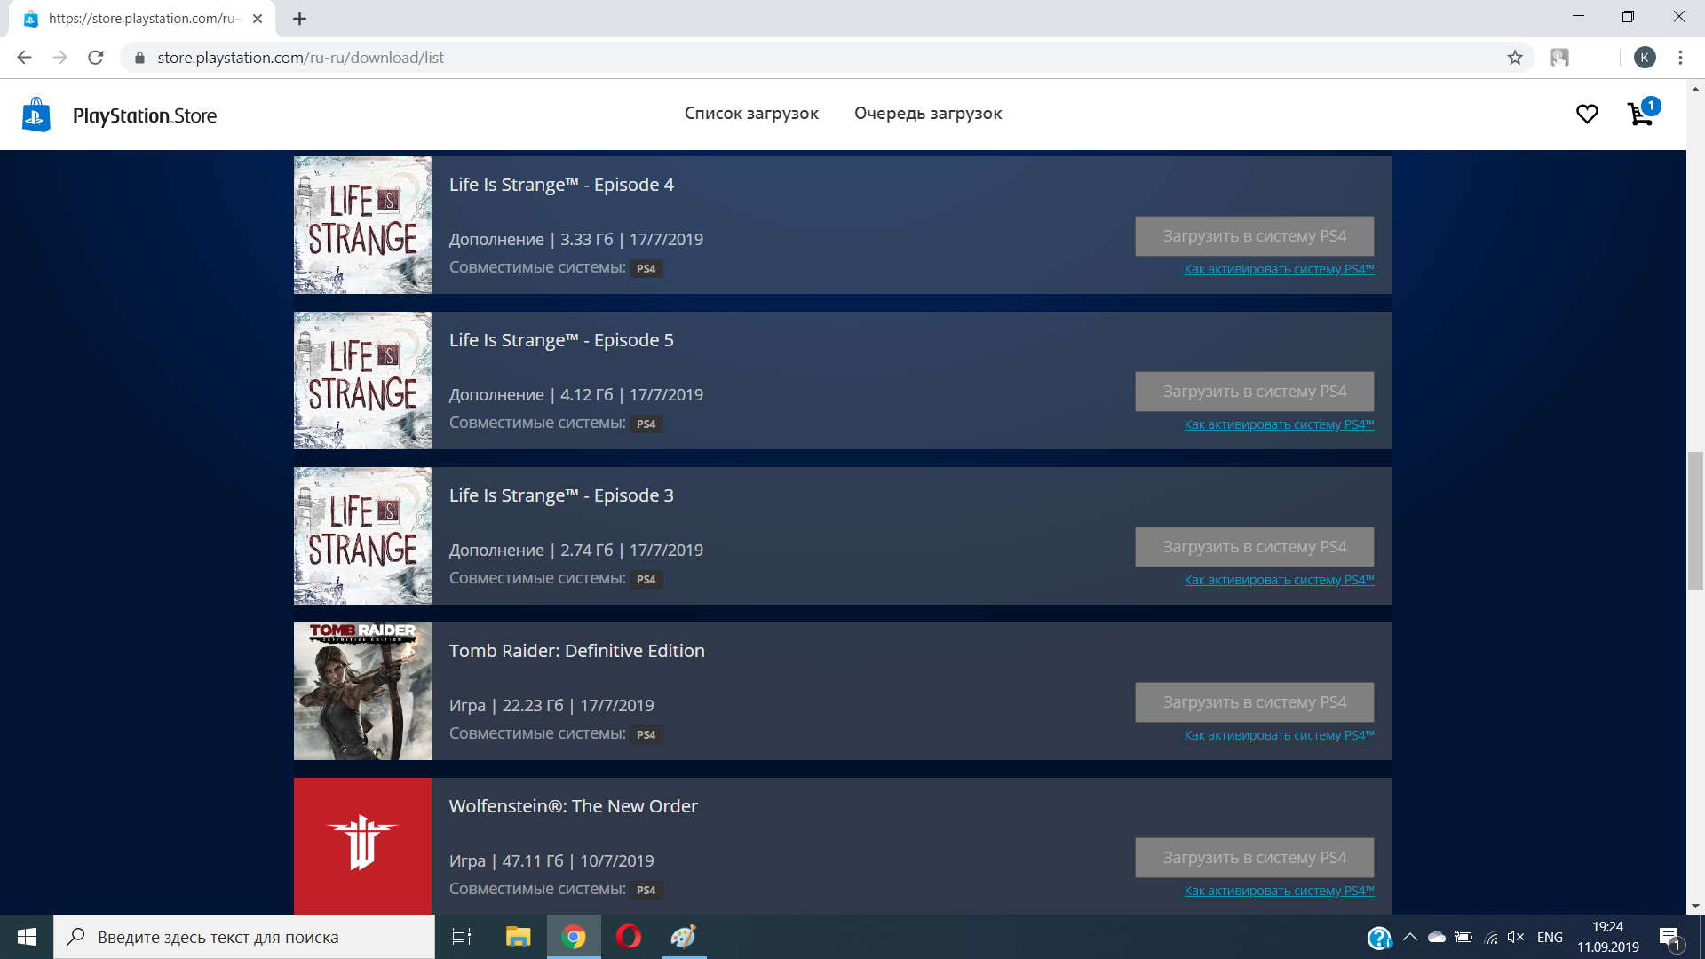The width and height of the screenshot is (1705, 959).
Task: Open the Action Center notifications icon
Action: [1670, 938]
